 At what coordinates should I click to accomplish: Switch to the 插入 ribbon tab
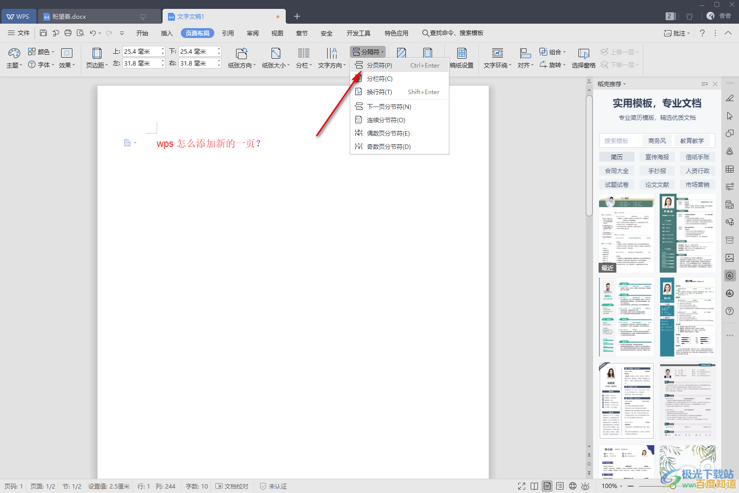167,33
